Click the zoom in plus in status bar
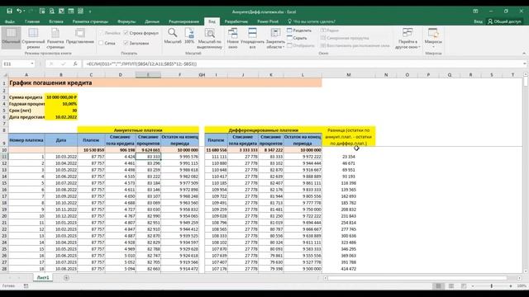529x297 pixels. click(x=511, y=286)
